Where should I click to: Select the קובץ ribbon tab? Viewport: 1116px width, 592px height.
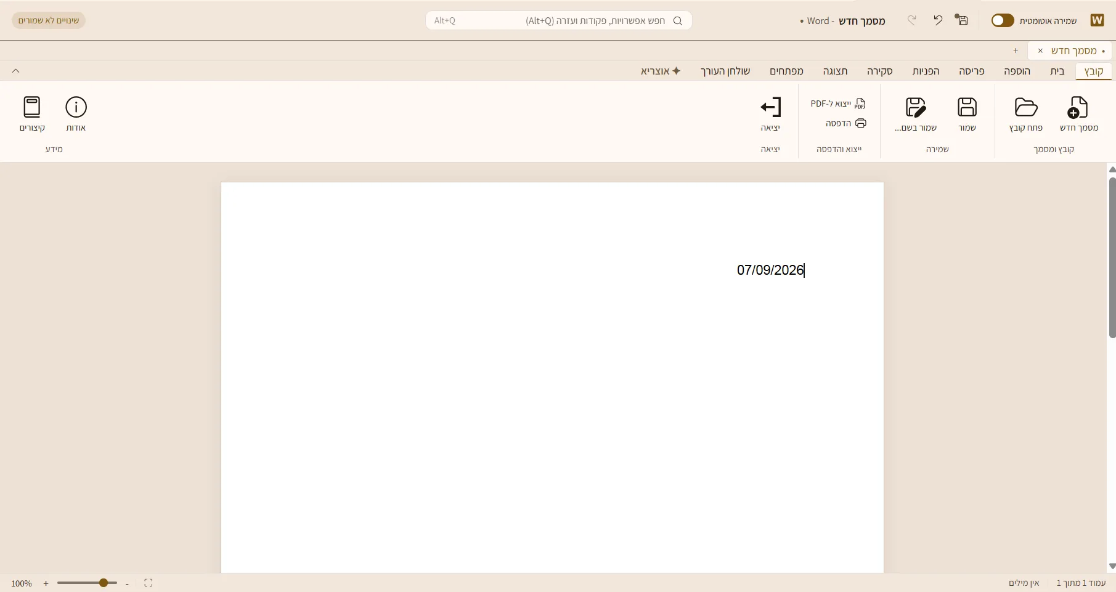point(1094,71)
